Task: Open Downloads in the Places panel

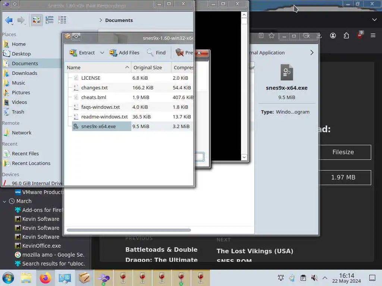Action: (x=24, y=73)
